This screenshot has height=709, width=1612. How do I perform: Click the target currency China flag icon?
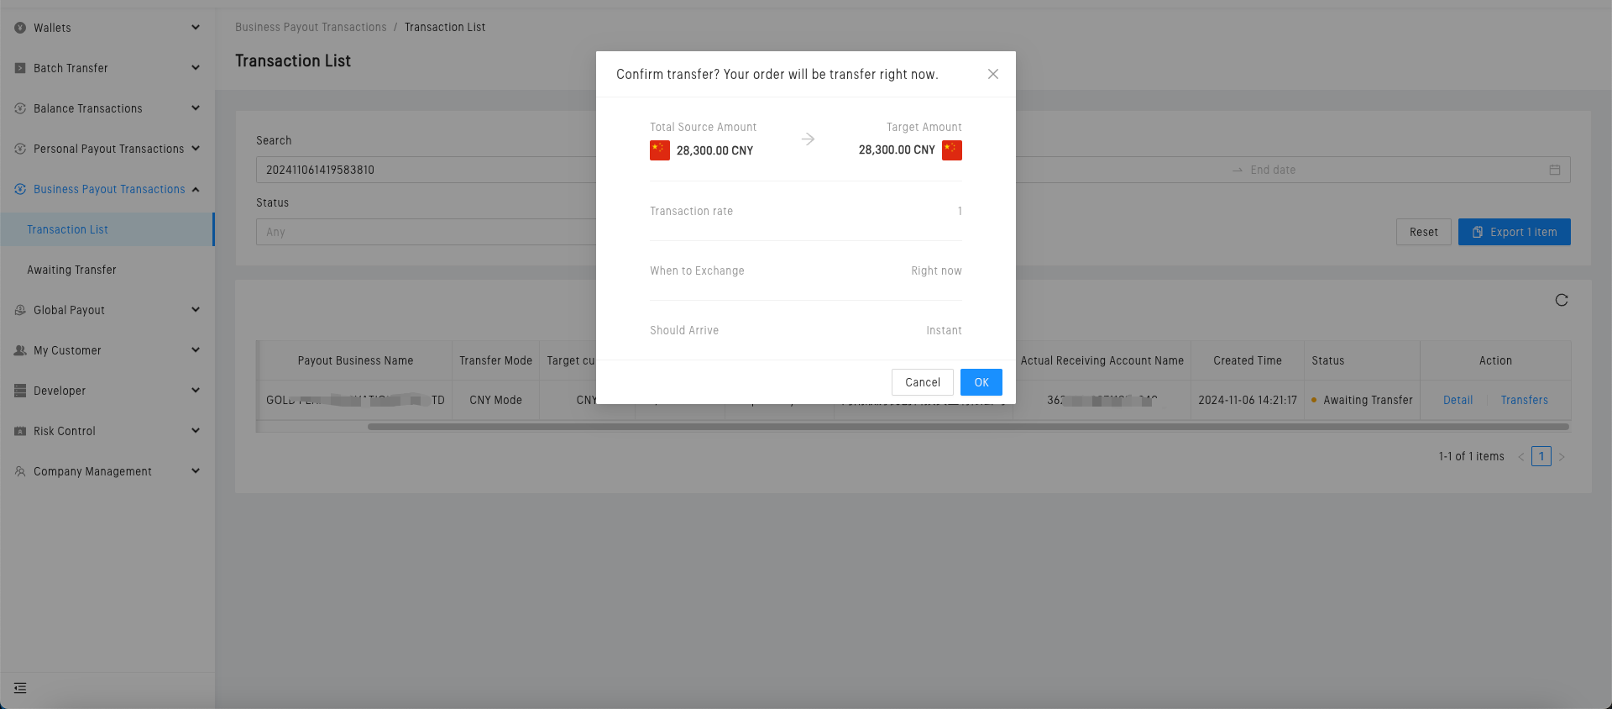coord(952,150)
